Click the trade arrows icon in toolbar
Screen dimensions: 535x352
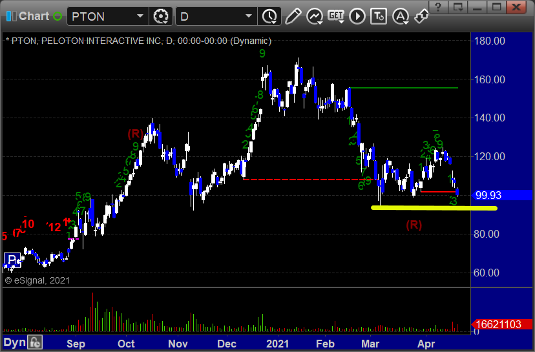pyautogui.click(x=421, y=16)
